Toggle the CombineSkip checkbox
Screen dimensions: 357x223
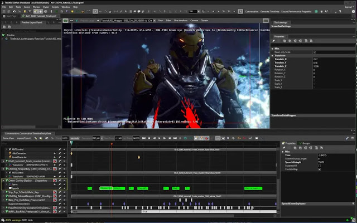tap(319, 169)
